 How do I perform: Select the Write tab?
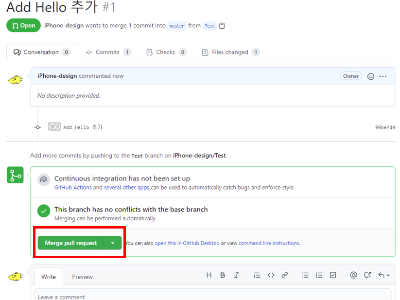click(49, 277)
